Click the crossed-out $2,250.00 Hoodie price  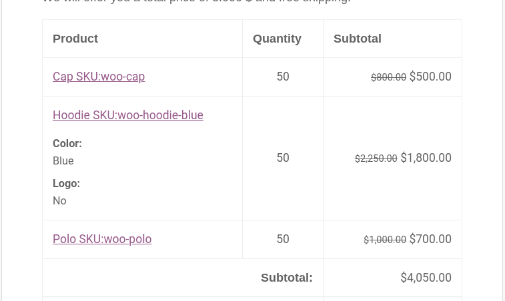(x=376, y=158)
